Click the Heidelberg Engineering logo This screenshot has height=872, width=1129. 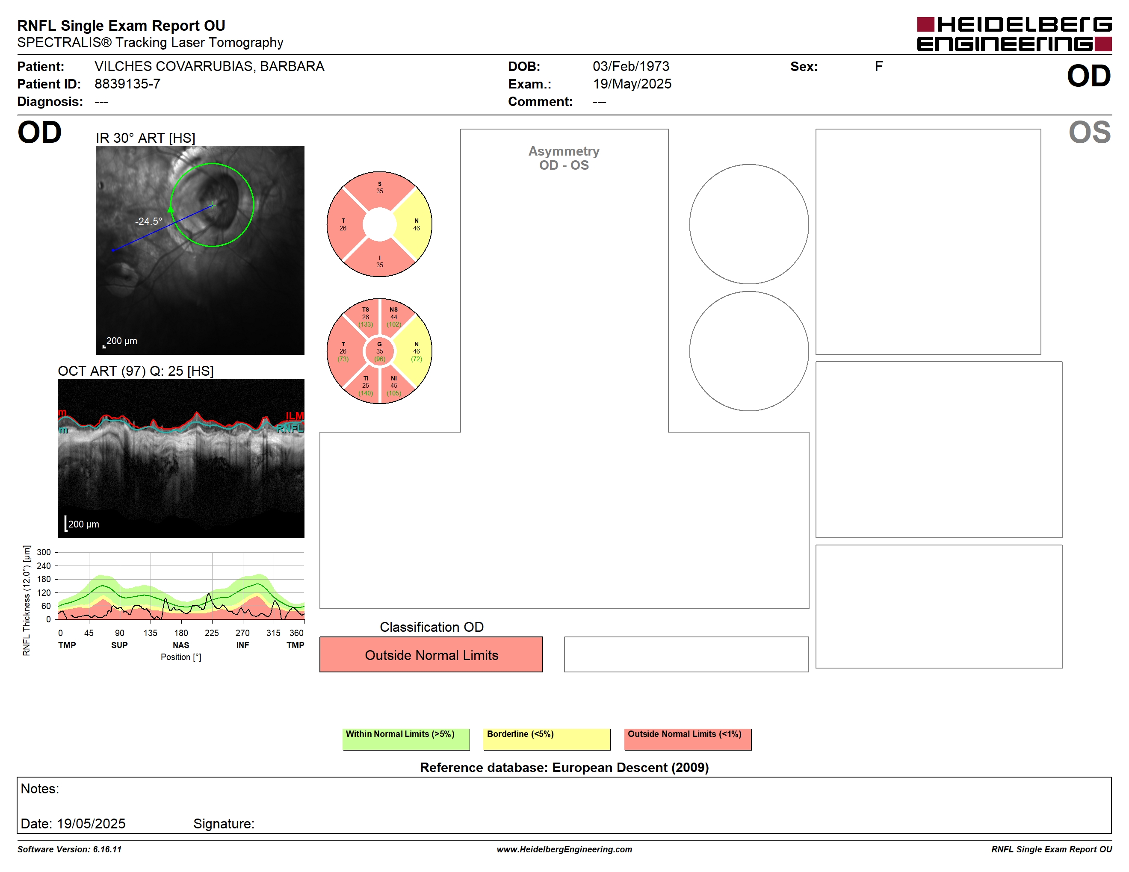1014,34
